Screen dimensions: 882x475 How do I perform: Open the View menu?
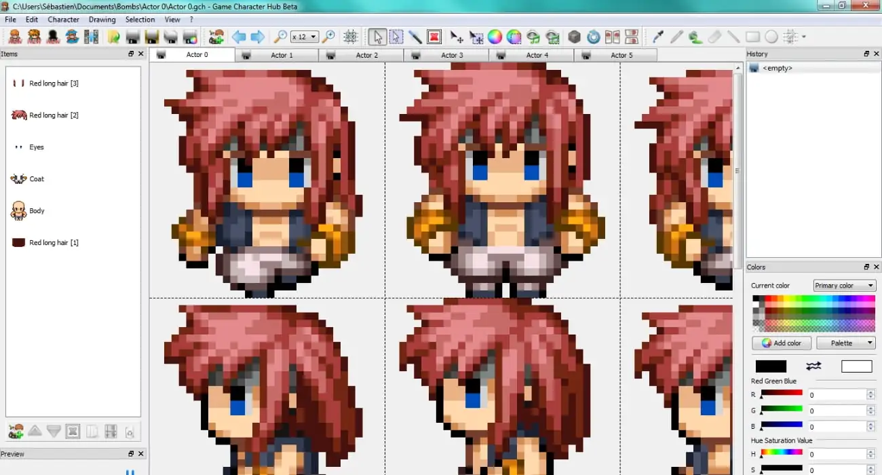pyautogui.click(x=173, y=20)
